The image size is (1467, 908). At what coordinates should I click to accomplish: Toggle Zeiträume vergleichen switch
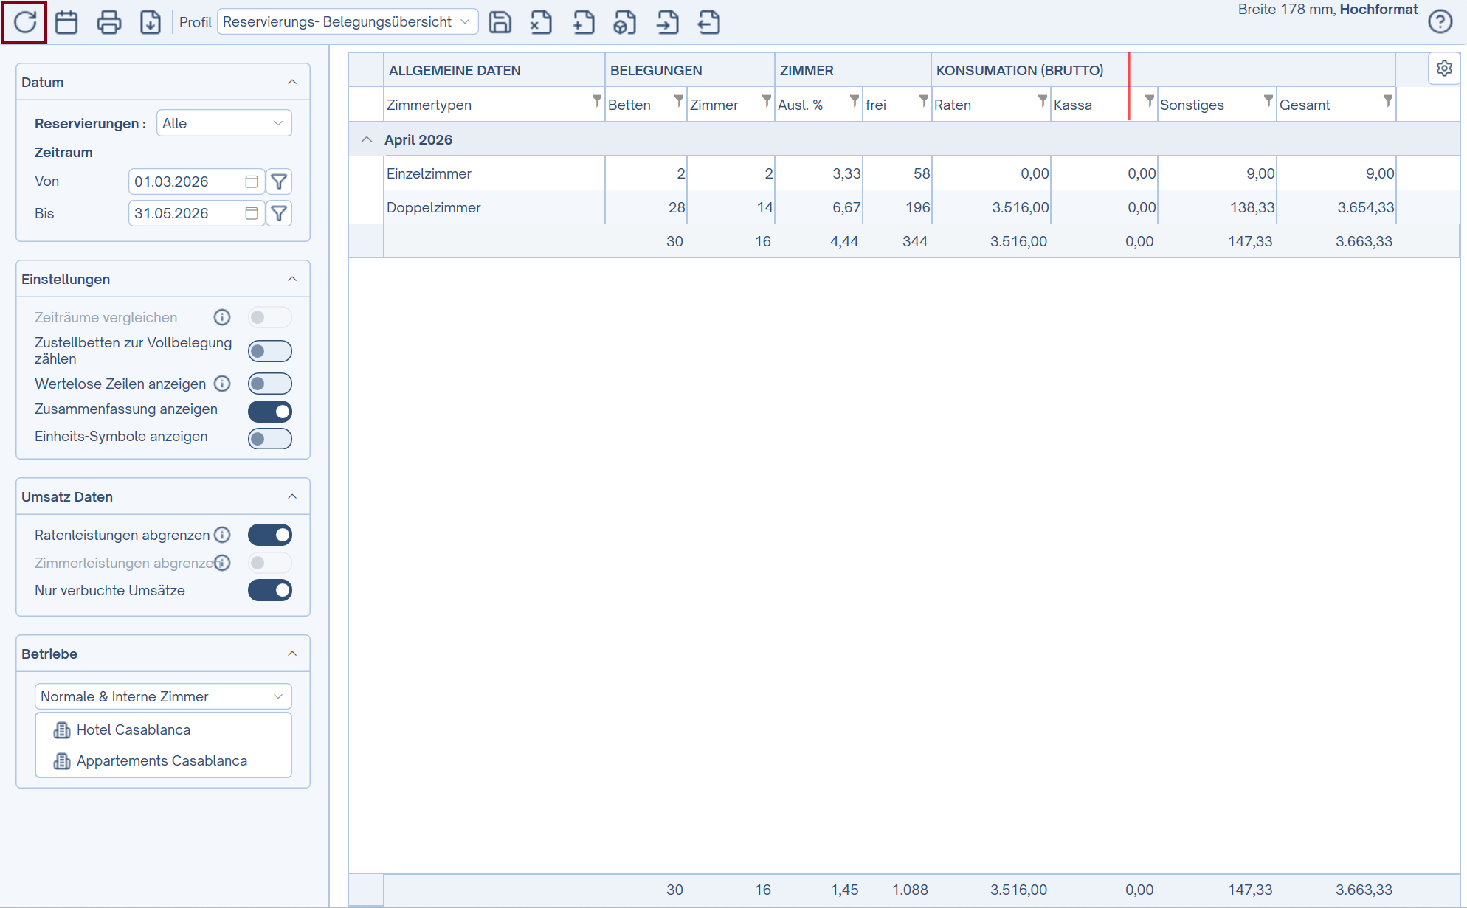point(270,317)
